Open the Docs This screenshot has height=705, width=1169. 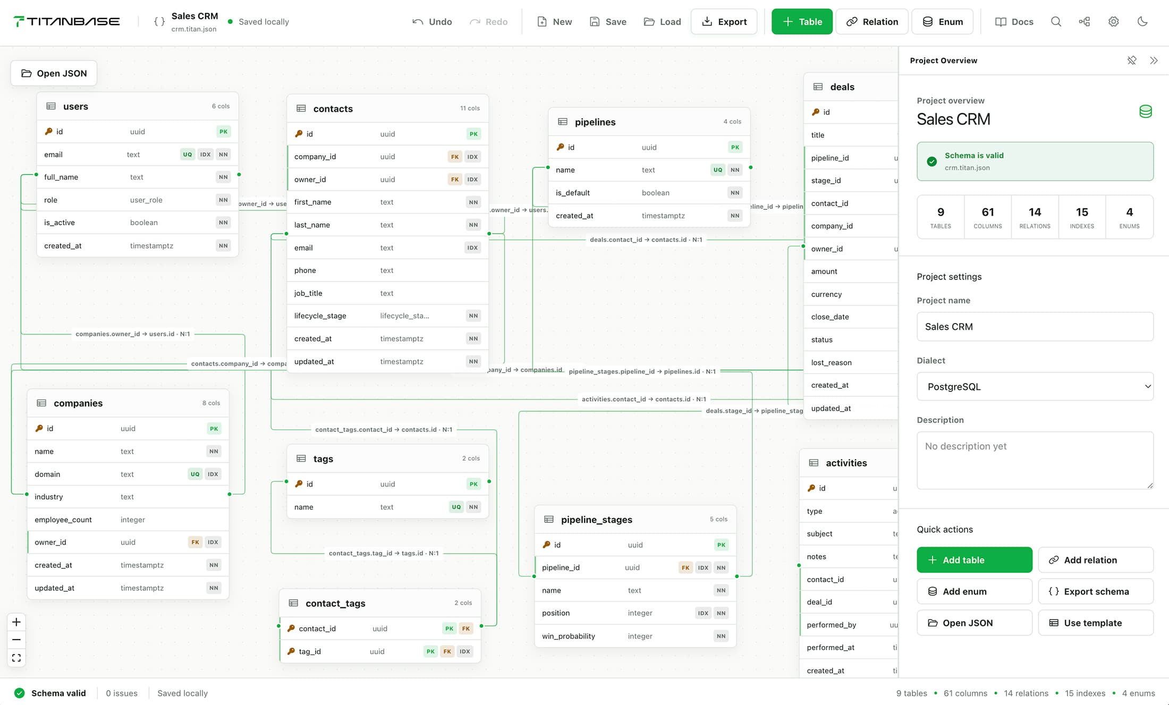1014,22
